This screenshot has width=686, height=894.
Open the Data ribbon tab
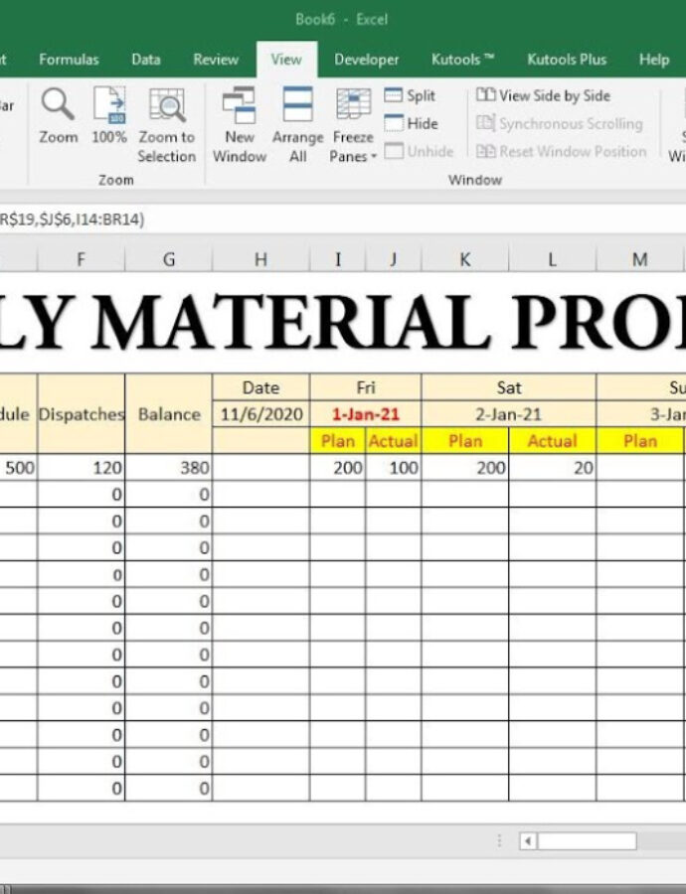tap(146, 60)
